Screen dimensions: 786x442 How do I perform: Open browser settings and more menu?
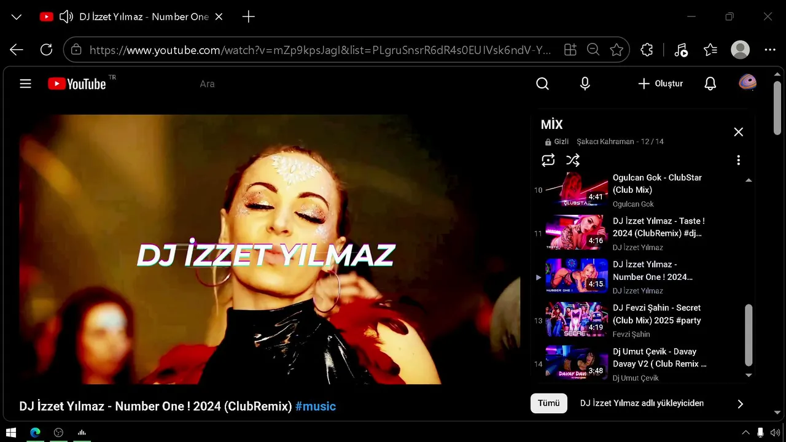[x=770, y=50]
